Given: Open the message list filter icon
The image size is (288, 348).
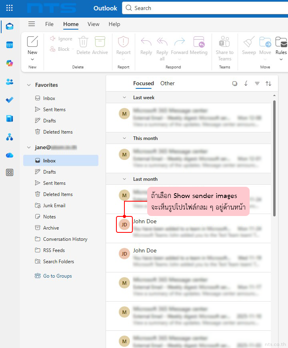Looking at the screenshot, I should 257,84.
